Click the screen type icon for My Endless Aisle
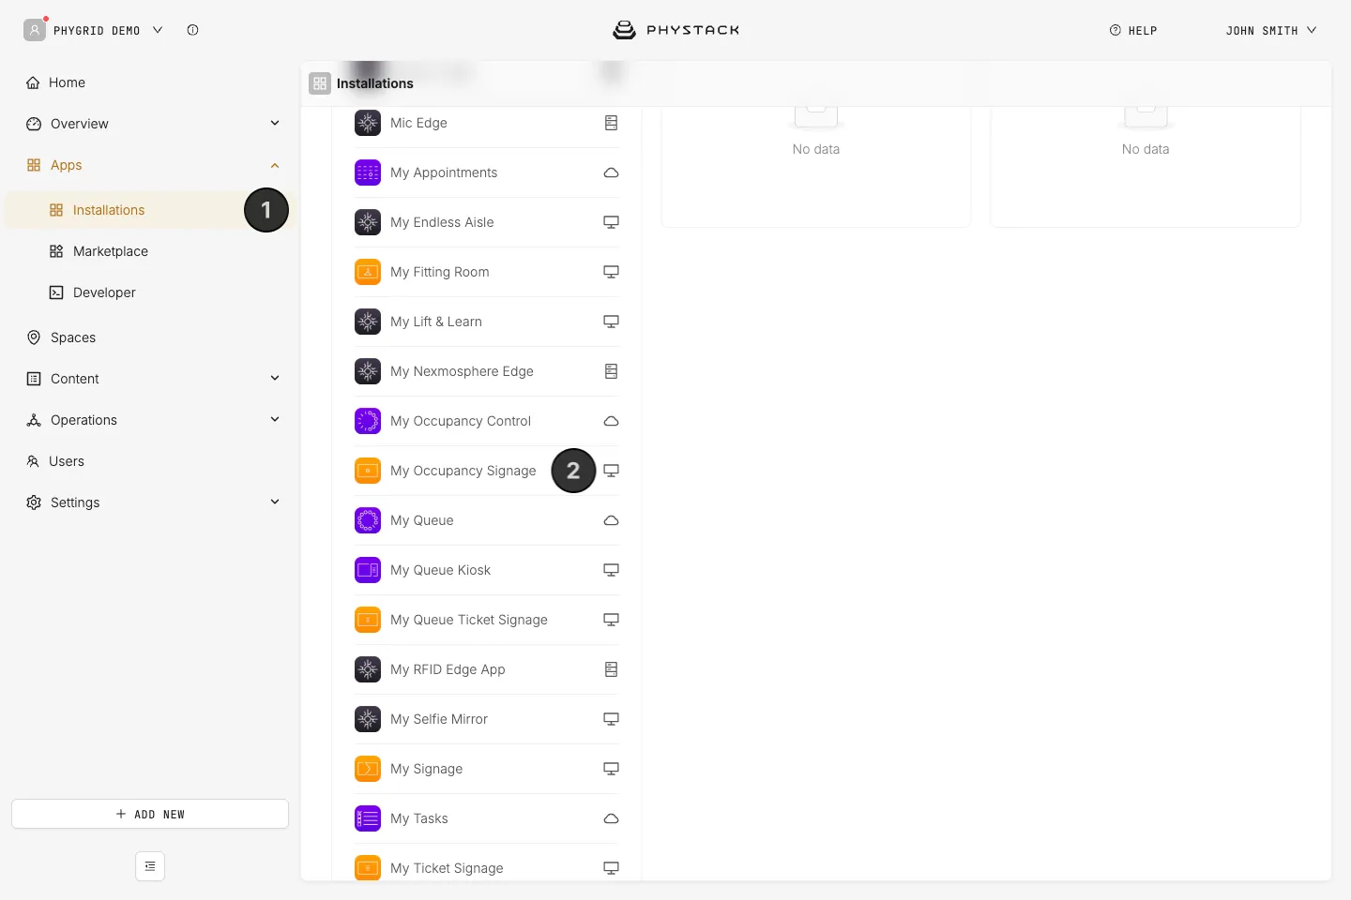Image resolution: width=1351 pixels, height=900 pixels. (x=611, y=222)
